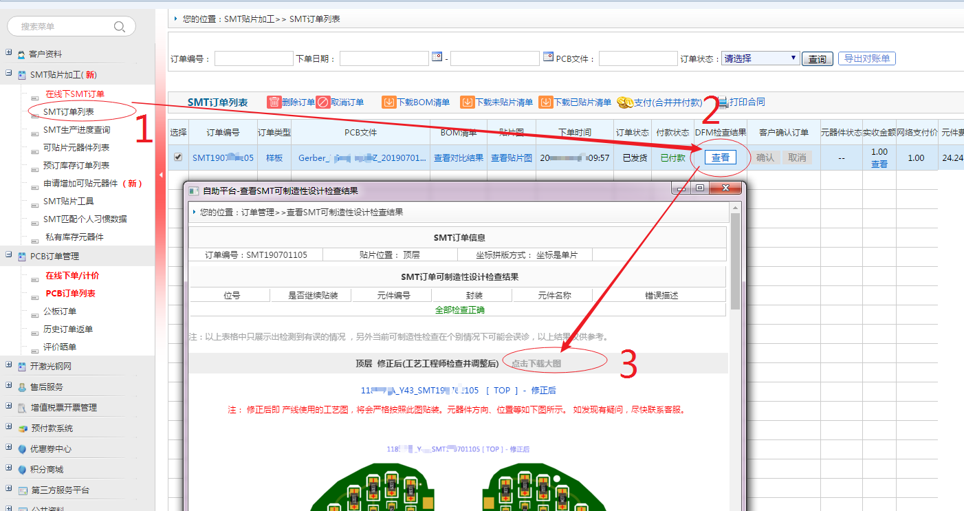
Task: Open 私有库存元器件 menu item
Action: coord(74,237)
